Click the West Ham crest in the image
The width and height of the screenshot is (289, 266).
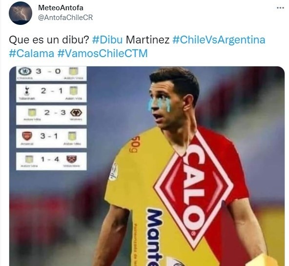(x=71, y=159)
